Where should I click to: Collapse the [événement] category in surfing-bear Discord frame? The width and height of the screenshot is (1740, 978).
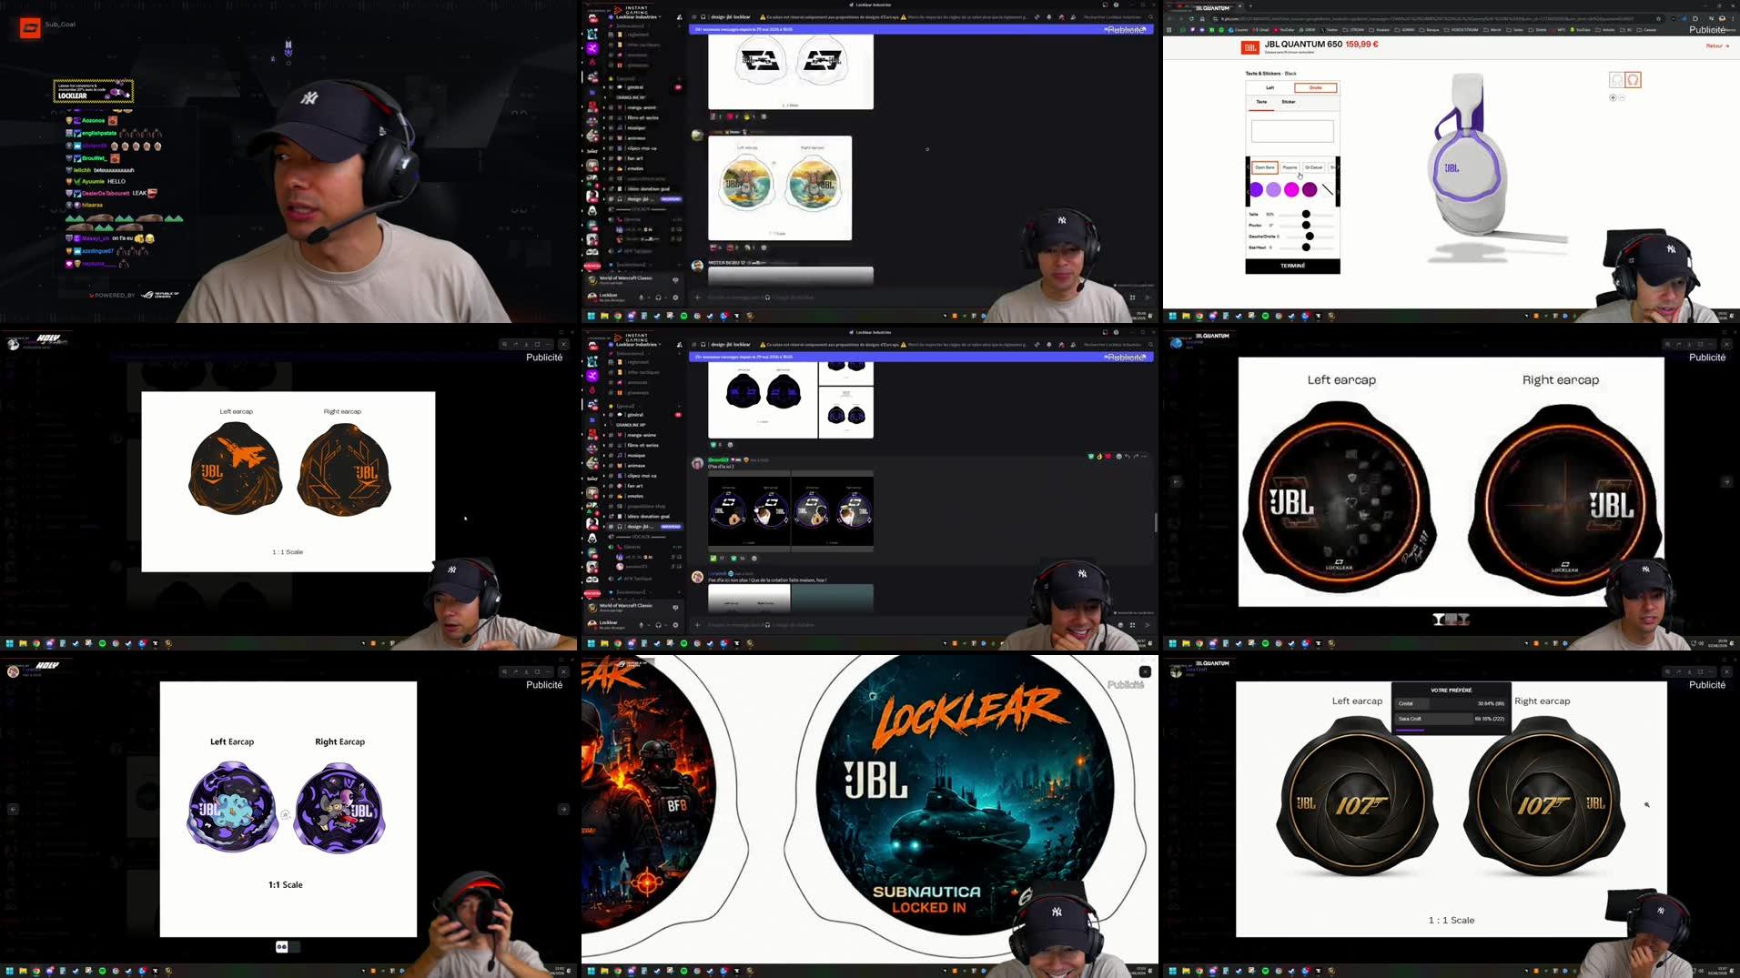tap(630, 265)
